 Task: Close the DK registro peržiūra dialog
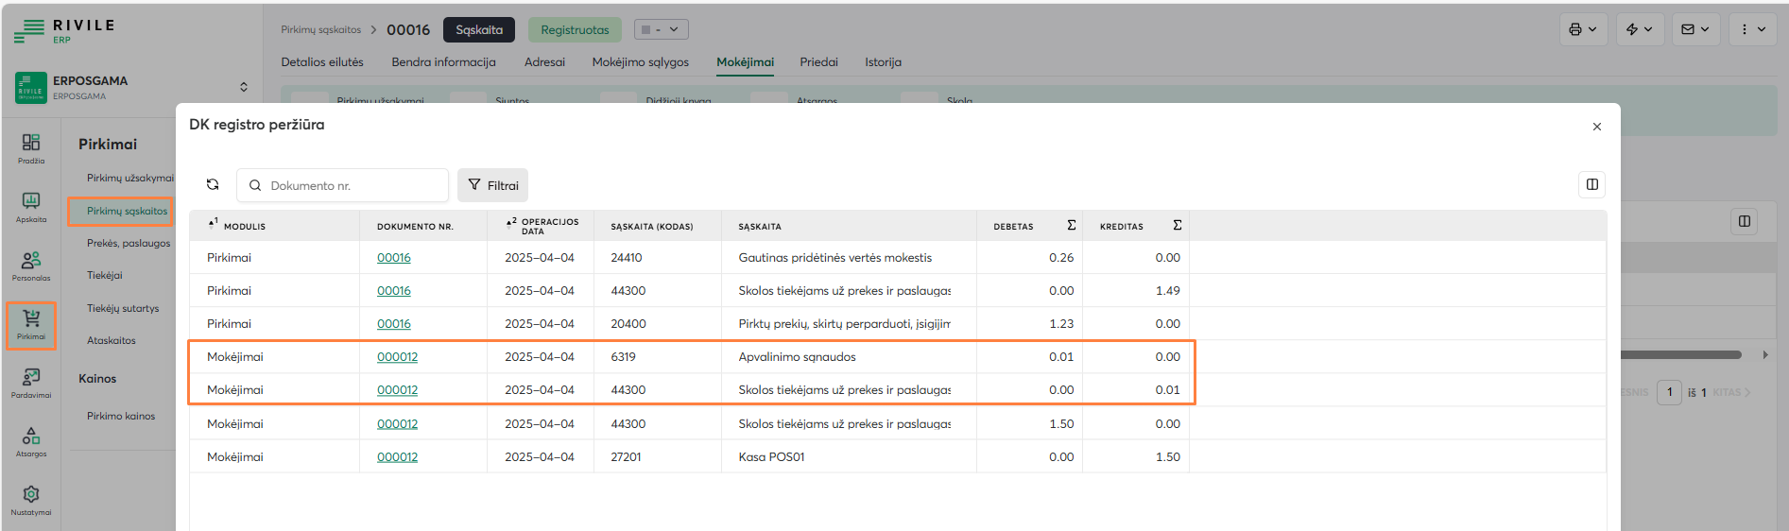pos(1597,127)
